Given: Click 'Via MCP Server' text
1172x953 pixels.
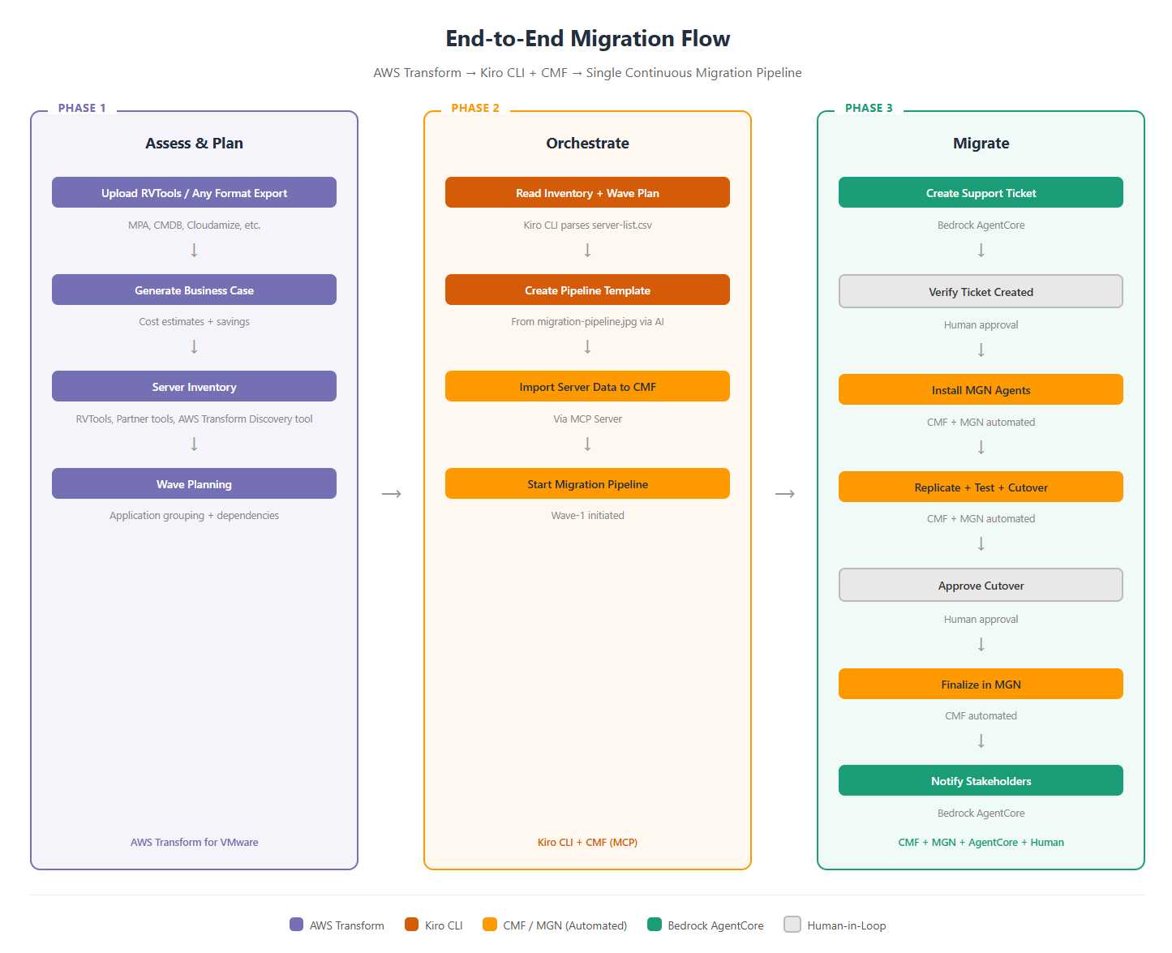Looking at the screenshot, I should tap(587, 419).
